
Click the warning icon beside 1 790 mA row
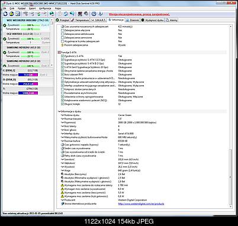(62, 185)
